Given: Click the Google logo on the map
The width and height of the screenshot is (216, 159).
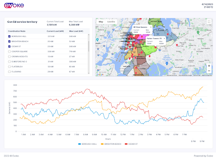Looking at the screenshot, I should pyautogui.click(x=100, y=74).
